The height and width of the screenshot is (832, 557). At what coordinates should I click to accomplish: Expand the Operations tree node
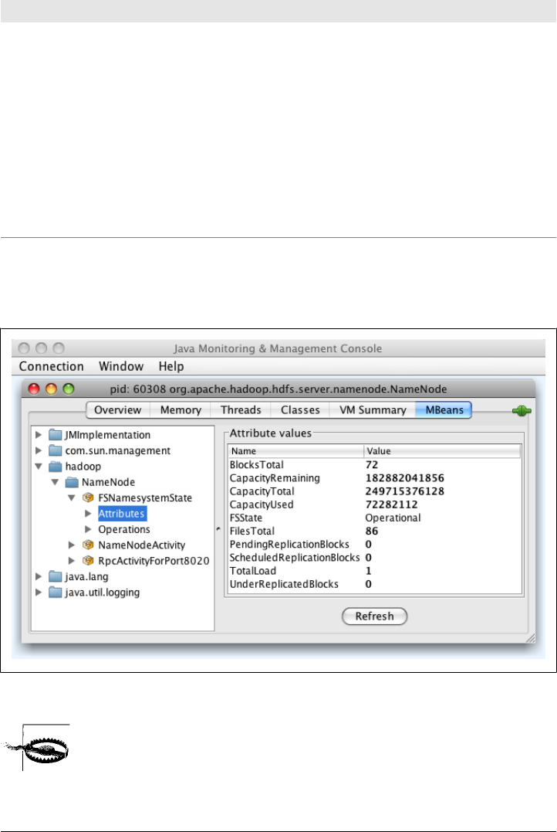coord(88,529)
